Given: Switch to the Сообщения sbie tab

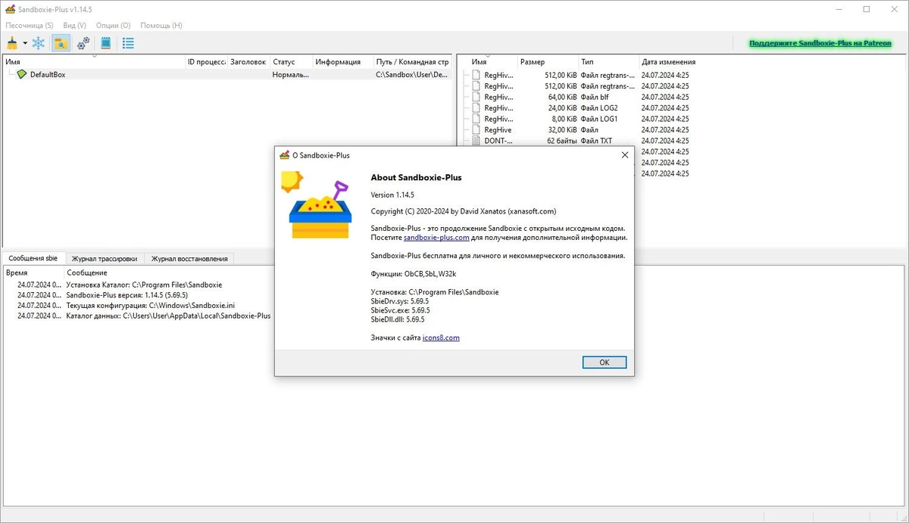Looking at the screenshot, I should point(33,258).
